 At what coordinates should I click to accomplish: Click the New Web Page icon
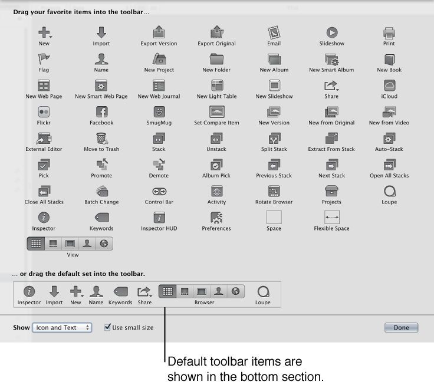[x=44, y=86]
